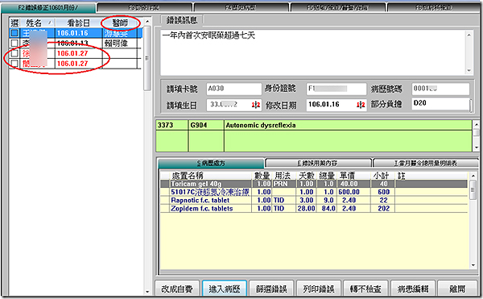Click 離開 button to exit
The height and width of the screenshot is (299, 483).
pyautogui.click(x=457, y=289)
